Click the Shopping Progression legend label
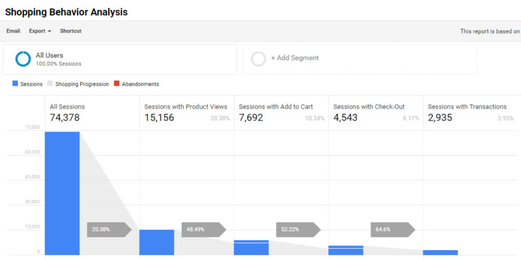Viewport: 521px width, 259px height. 82,84
